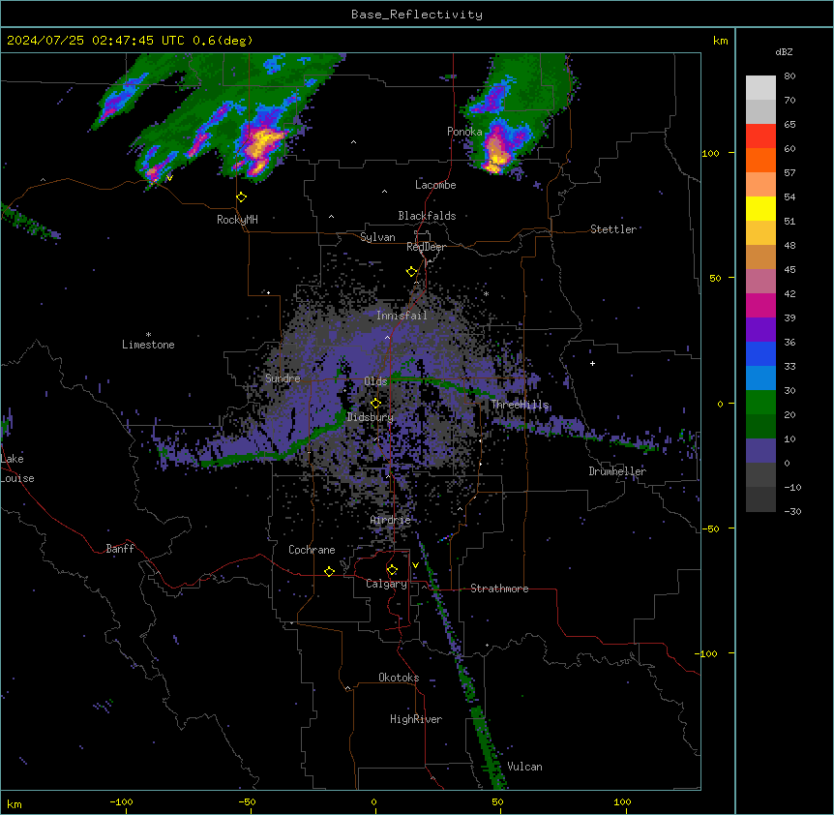Viewport: 834px width, 815px height.
Task: Pick the dark green 10–20 dBZ swatch
Action: point(760,427)
